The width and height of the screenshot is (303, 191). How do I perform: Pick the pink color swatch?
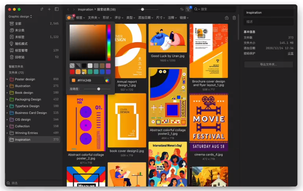tap(108, 66)
